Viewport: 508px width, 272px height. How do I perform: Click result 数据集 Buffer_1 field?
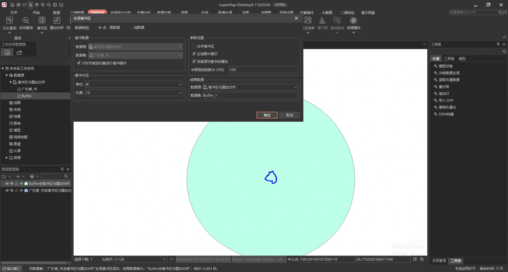[x=250, y=95]
